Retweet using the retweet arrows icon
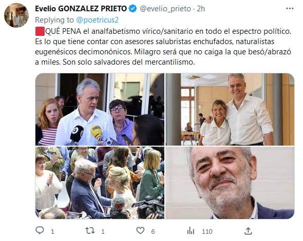 (x=90, y=231)
